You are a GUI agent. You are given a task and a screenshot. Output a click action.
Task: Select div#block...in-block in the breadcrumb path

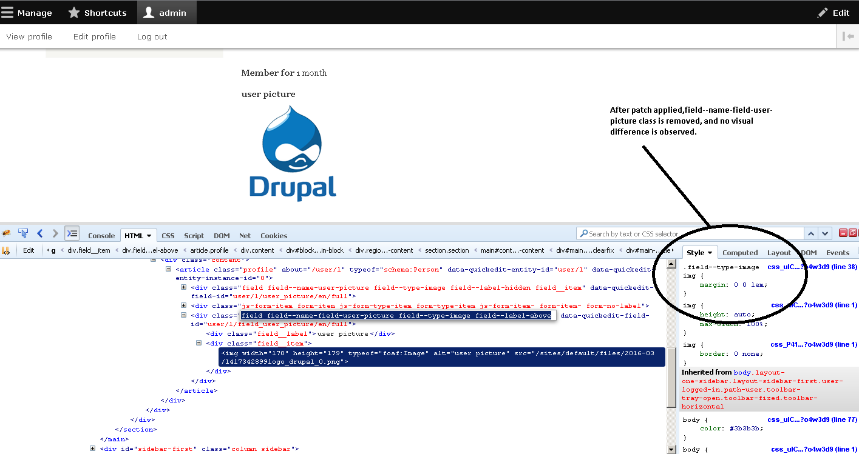tap(314, 250)
